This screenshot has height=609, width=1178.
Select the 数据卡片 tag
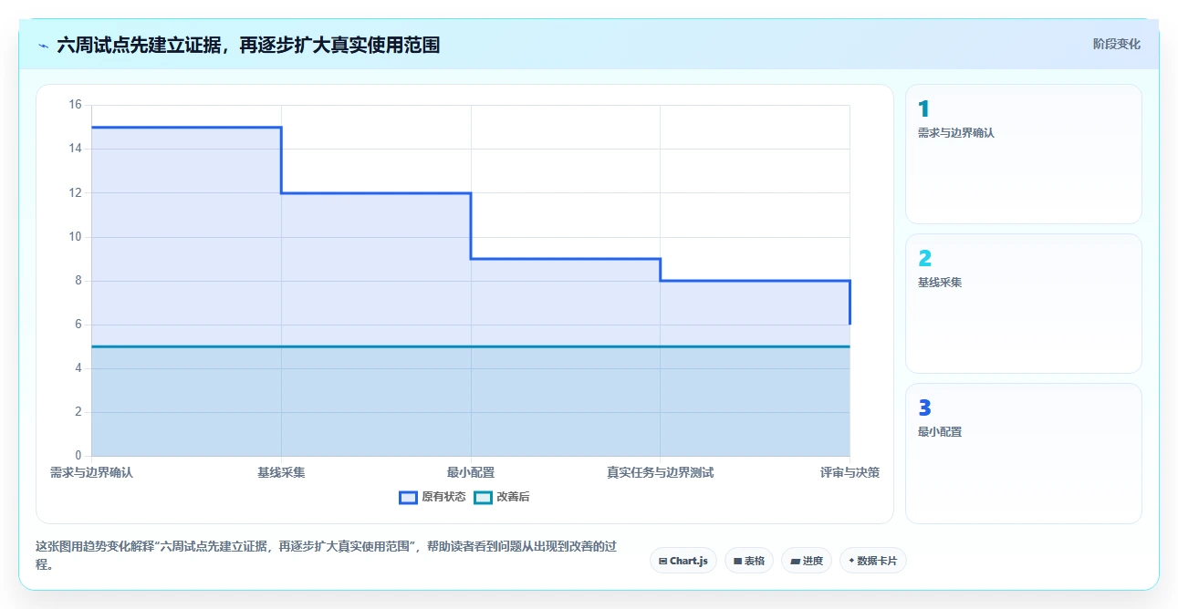coord(873,561)
